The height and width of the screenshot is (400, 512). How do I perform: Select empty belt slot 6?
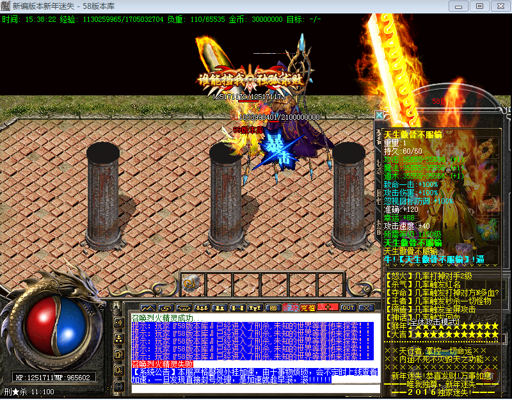coord(330,284)
